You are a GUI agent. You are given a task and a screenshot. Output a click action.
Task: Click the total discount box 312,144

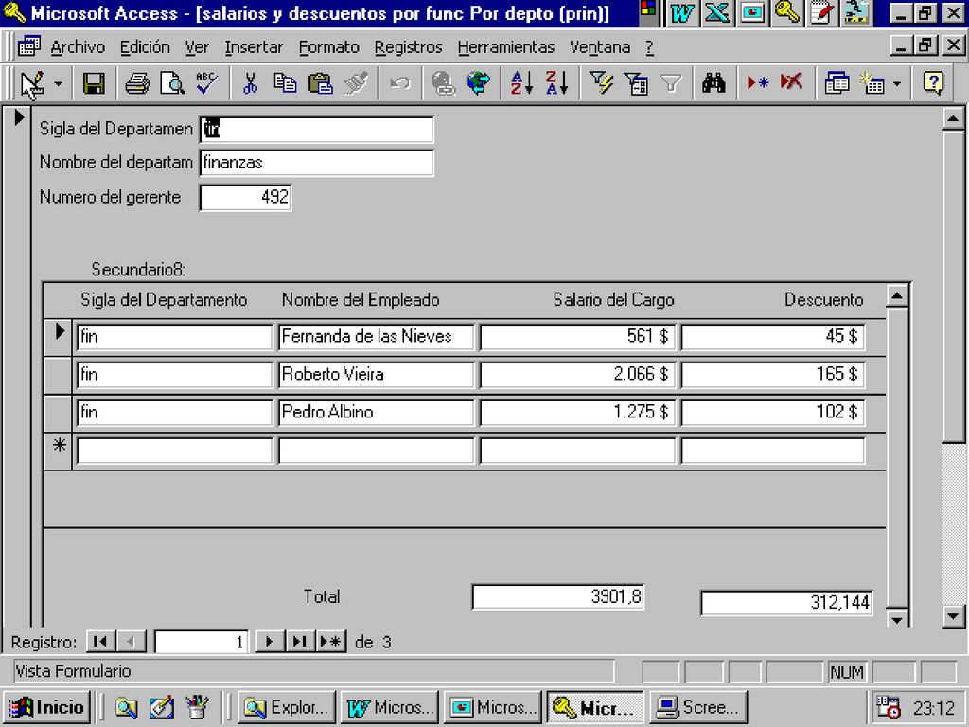point(786,603)
